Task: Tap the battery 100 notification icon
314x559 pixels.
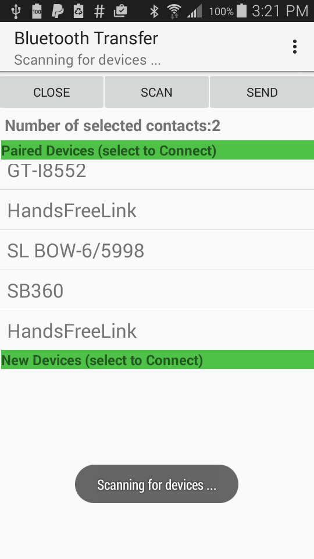Action: [37, 12]
